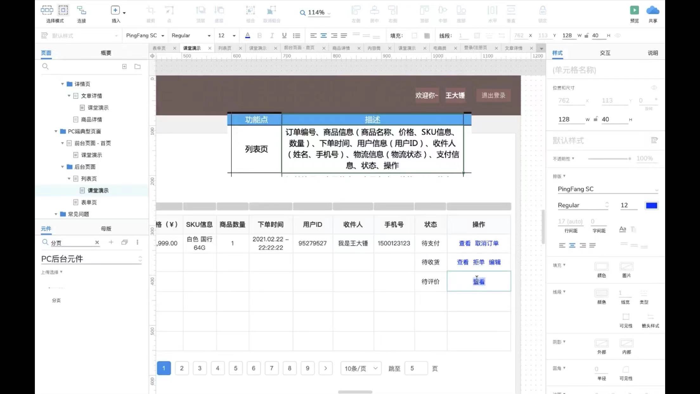This screenshot has height=394, width=700.
Task: Open the 概要 outline tab
Action: pyautogui.click(x=106, y=53)
